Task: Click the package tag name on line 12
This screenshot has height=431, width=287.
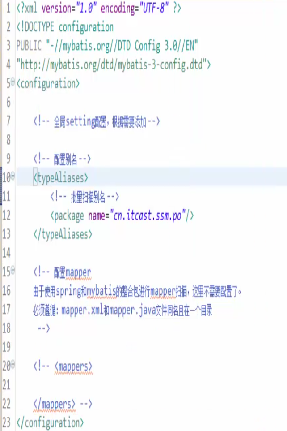Action: (x=69, y=216)
